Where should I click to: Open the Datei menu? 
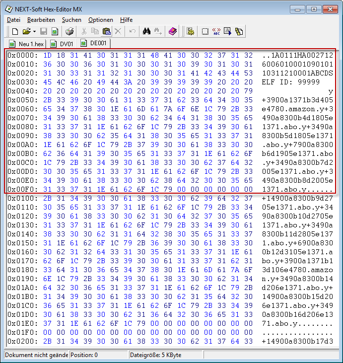[13, 20]
